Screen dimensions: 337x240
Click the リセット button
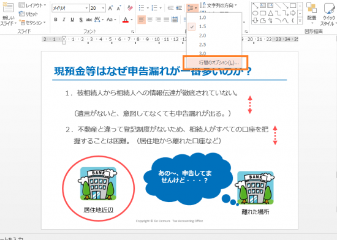tap(28, 14)
